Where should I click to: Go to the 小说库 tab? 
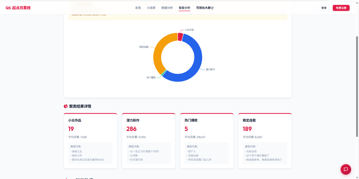pyautogui.click(x=151, y=8)
